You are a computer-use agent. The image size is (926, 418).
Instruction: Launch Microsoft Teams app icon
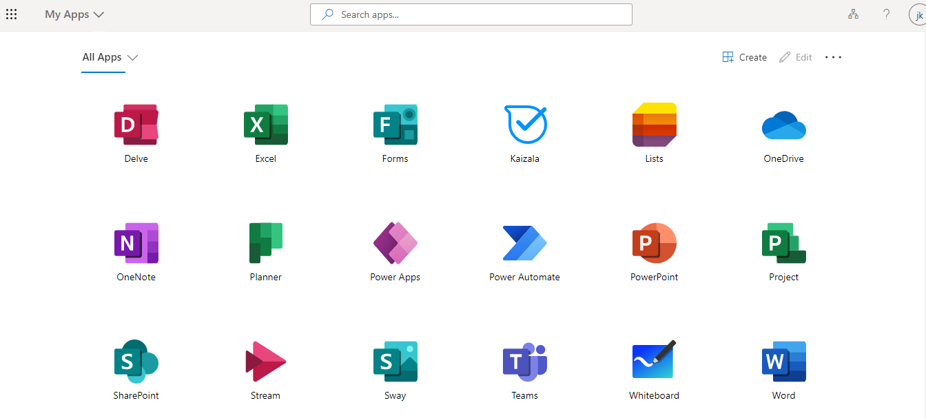[524, 362]
